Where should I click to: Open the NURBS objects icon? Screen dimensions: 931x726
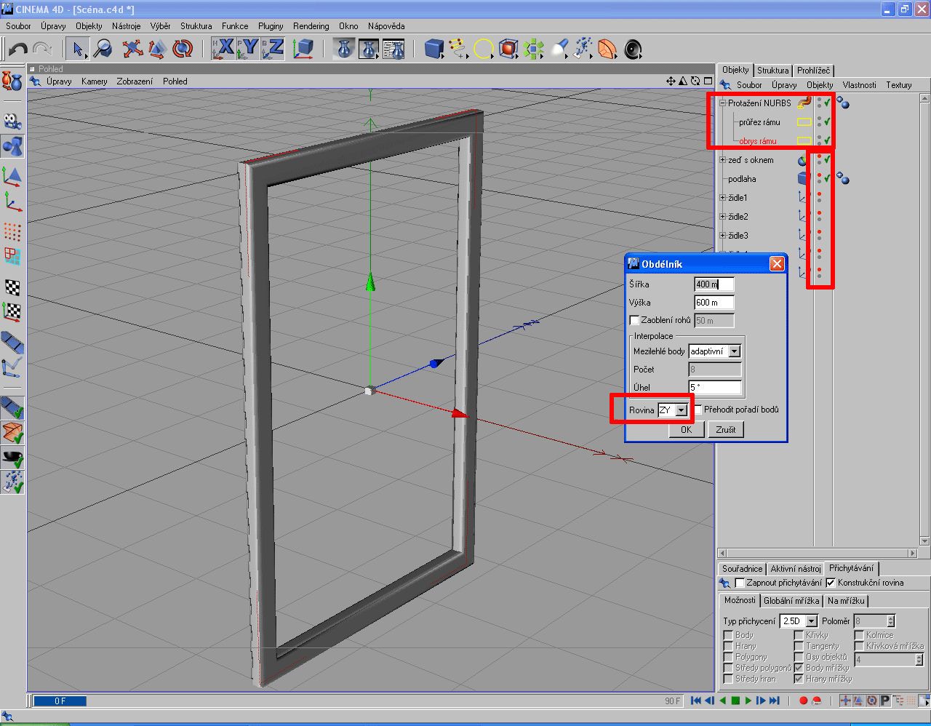click(x=508, y=49)
